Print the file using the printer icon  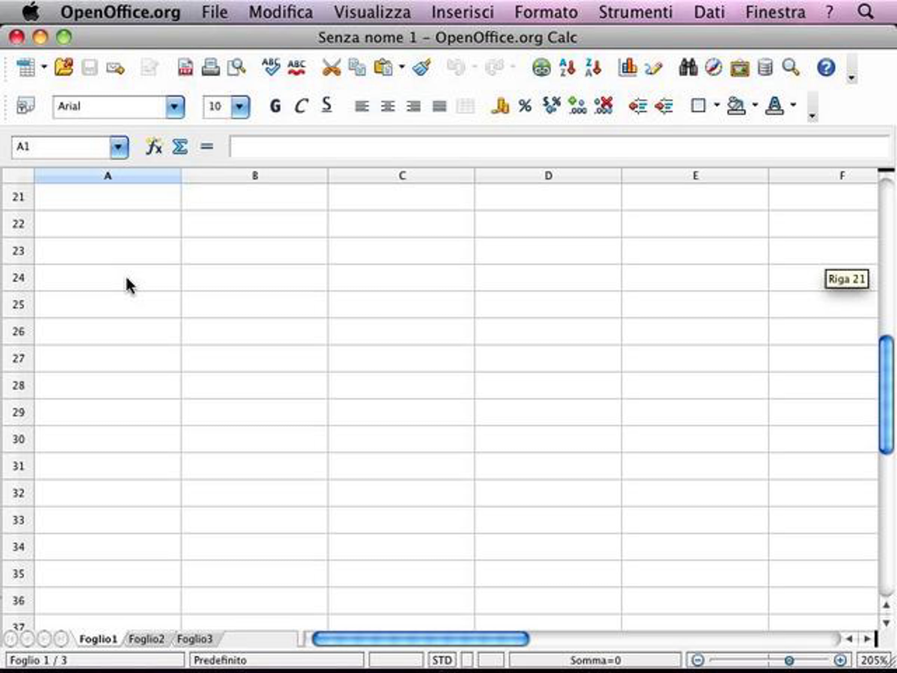tap(210, 67)
